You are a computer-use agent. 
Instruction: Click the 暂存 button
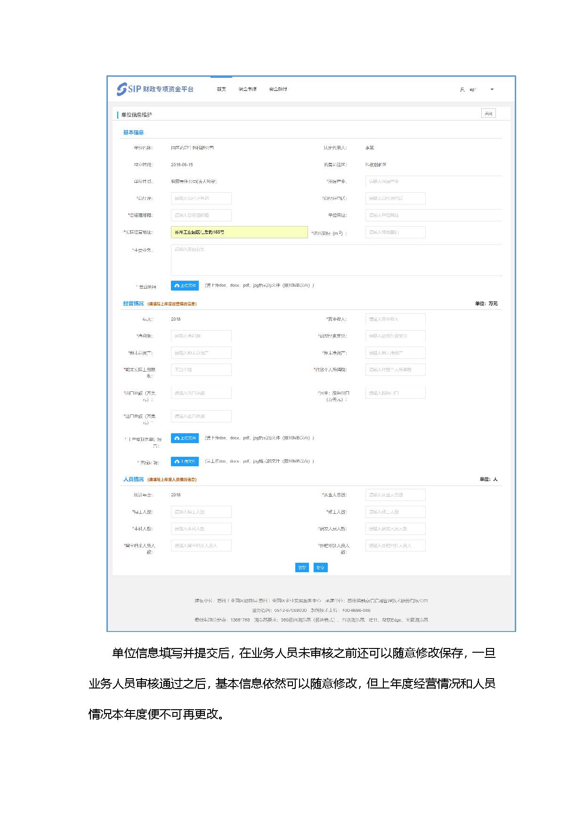302,567
